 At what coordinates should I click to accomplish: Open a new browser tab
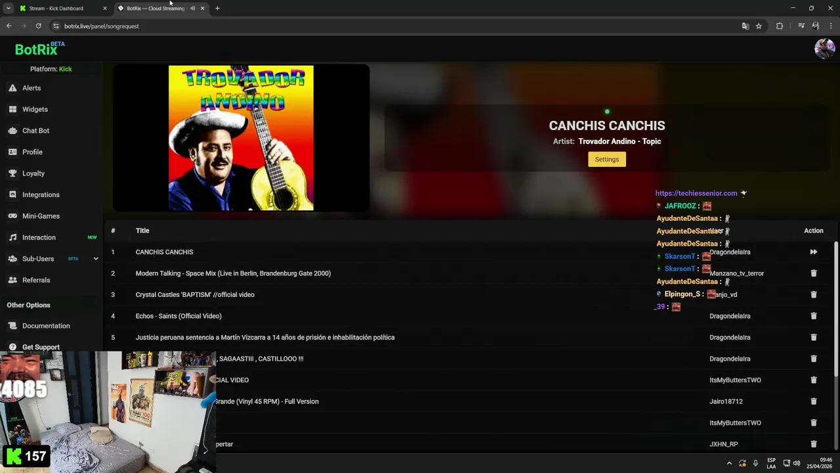pyautogui.click(x=217, y=9)
